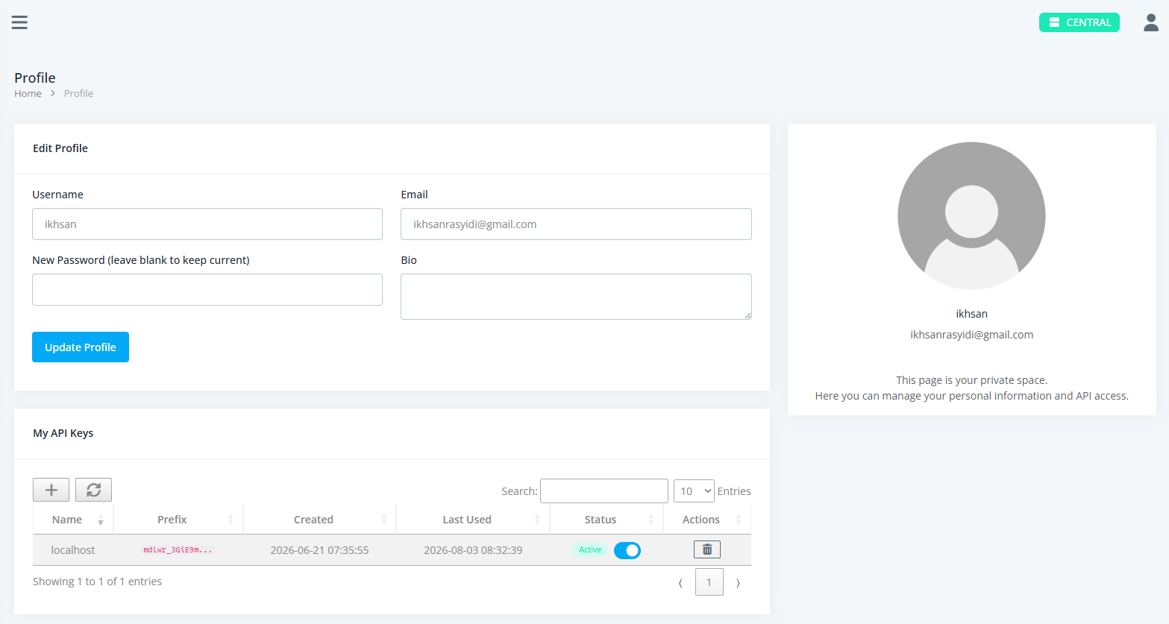
Task: Click the Update Profile button
Action: pyautogui.click(x=81, y=347)
